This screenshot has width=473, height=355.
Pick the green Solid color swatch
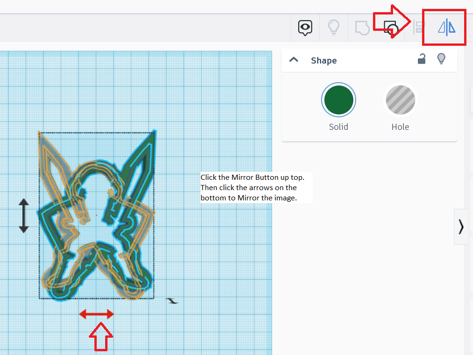[x=338, y=99]
